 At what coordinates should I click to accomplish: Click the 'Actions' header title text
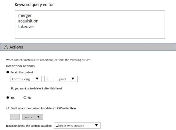(x=16, y=47)
